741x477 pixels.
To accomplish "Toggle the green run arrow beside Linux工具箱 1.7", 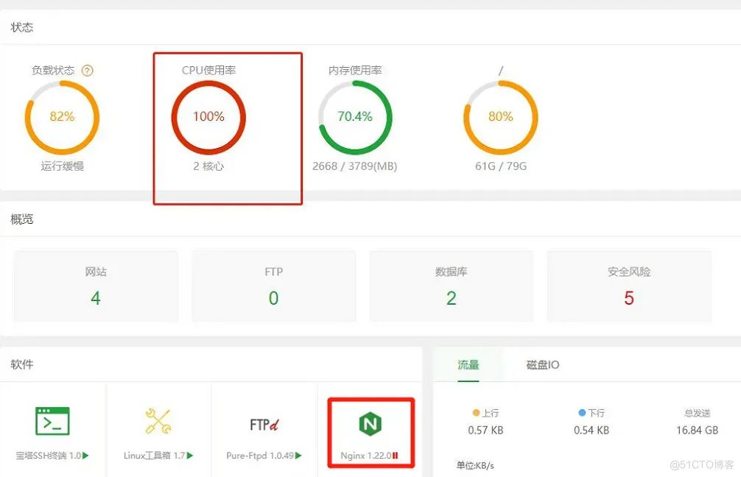I will [190, 456].
